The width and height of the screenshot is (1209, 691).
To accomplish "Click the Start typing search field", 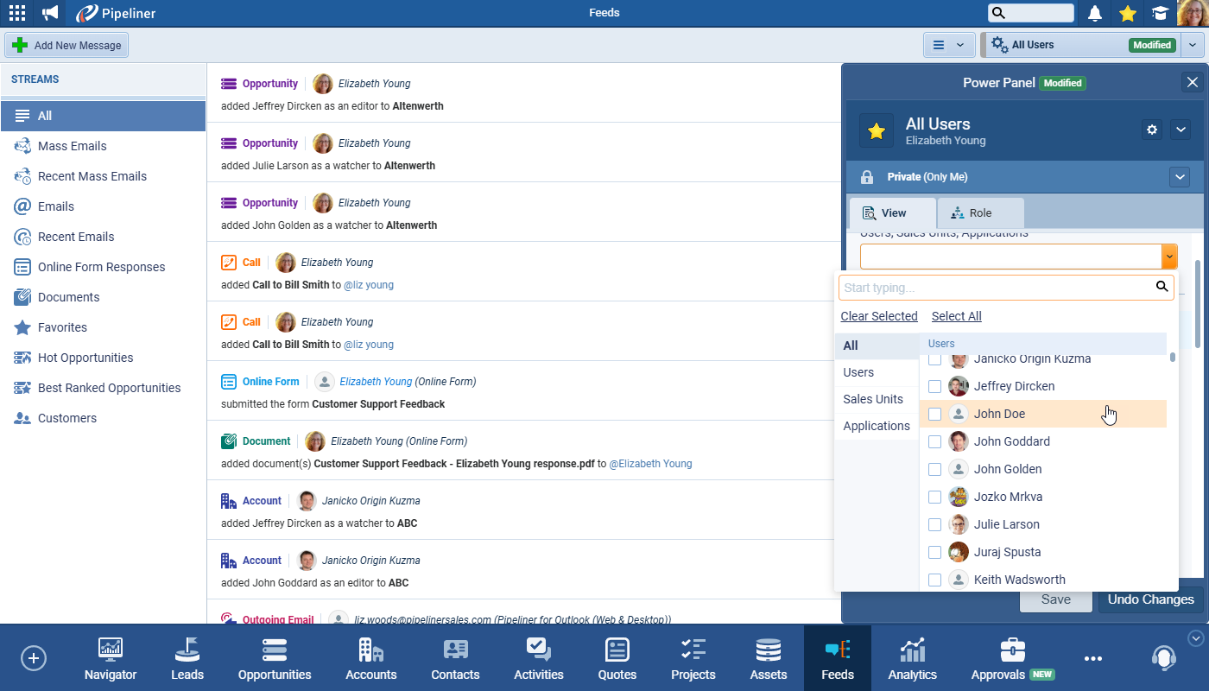I will (x=997, y=288).
